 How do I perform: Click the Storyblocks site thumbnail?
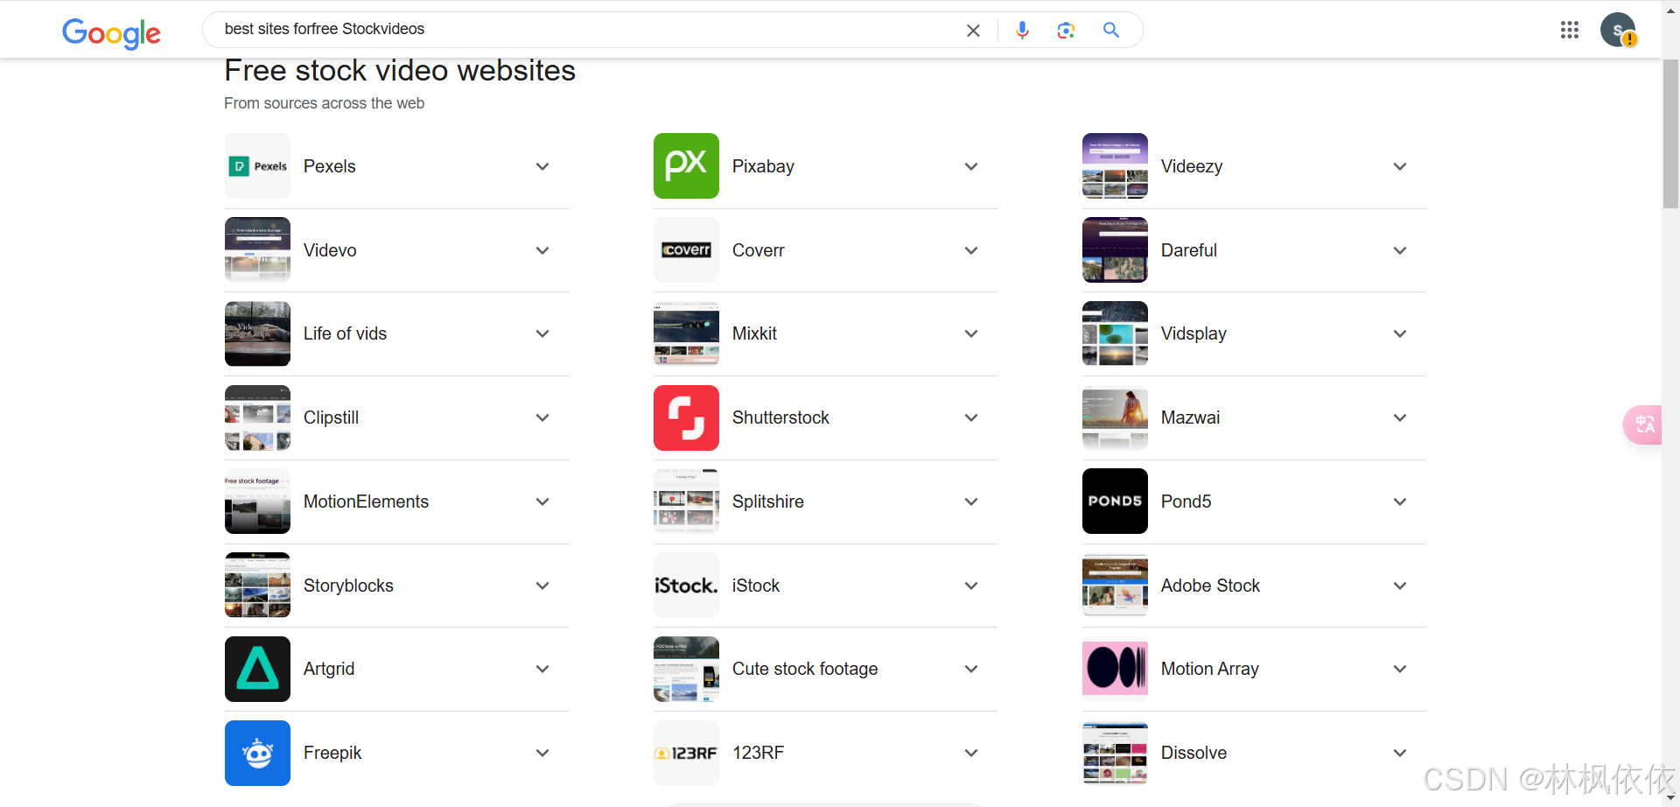click(257, 586)
